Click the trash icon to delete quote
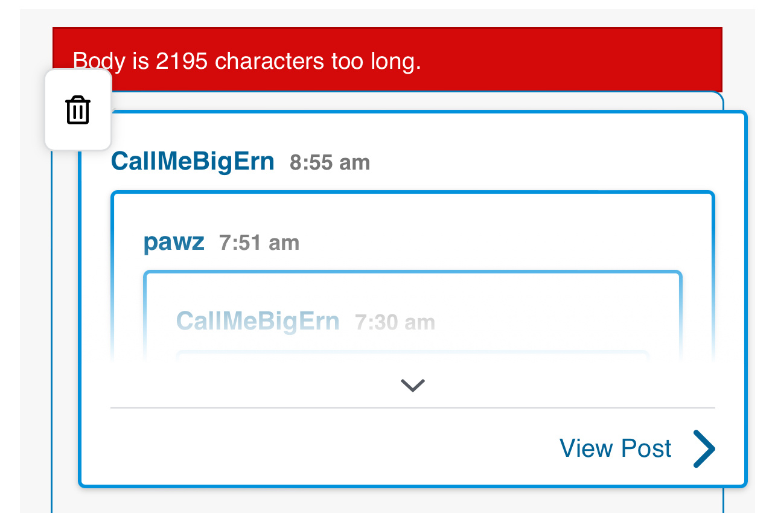 [x=78, y=110]
